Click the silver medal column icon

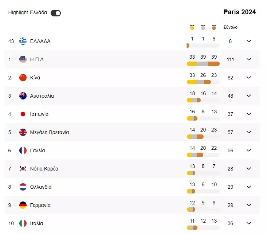pos(203,27)
